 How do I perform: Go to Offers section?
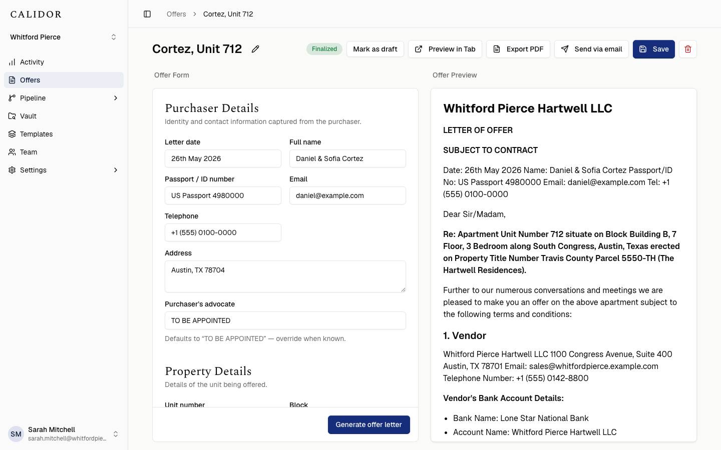click(64, 80)
